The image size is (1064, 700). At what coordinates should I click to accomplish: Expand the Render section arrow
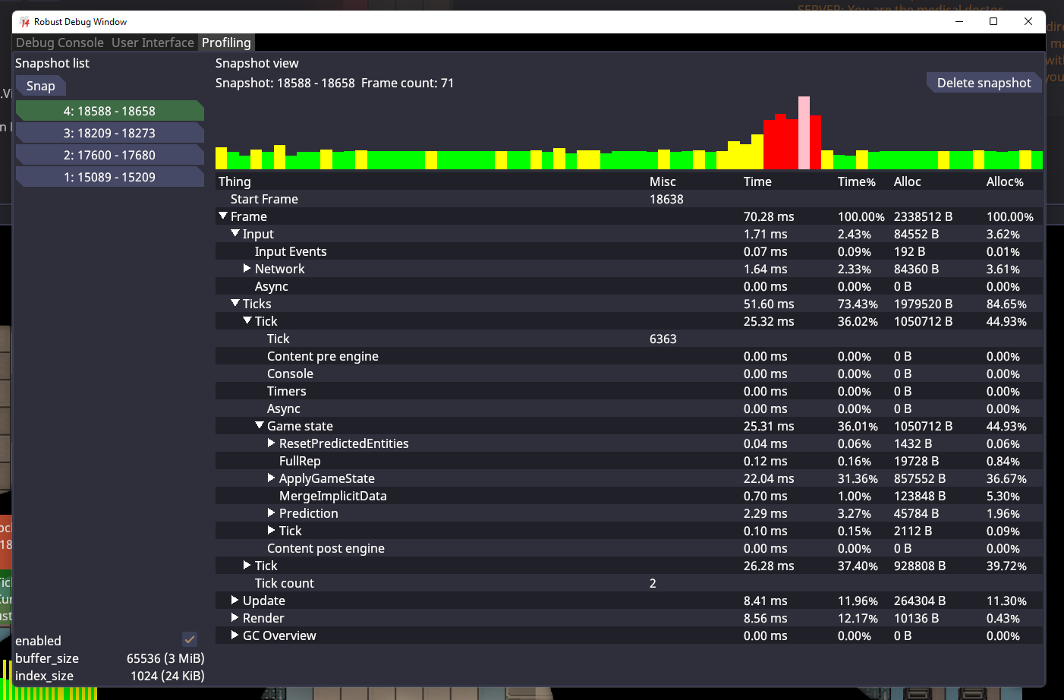235,618
